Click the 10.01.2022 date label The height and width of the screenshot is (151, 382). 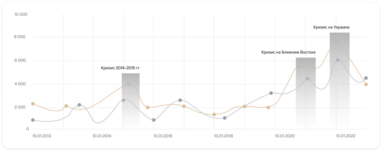[345, 136]
